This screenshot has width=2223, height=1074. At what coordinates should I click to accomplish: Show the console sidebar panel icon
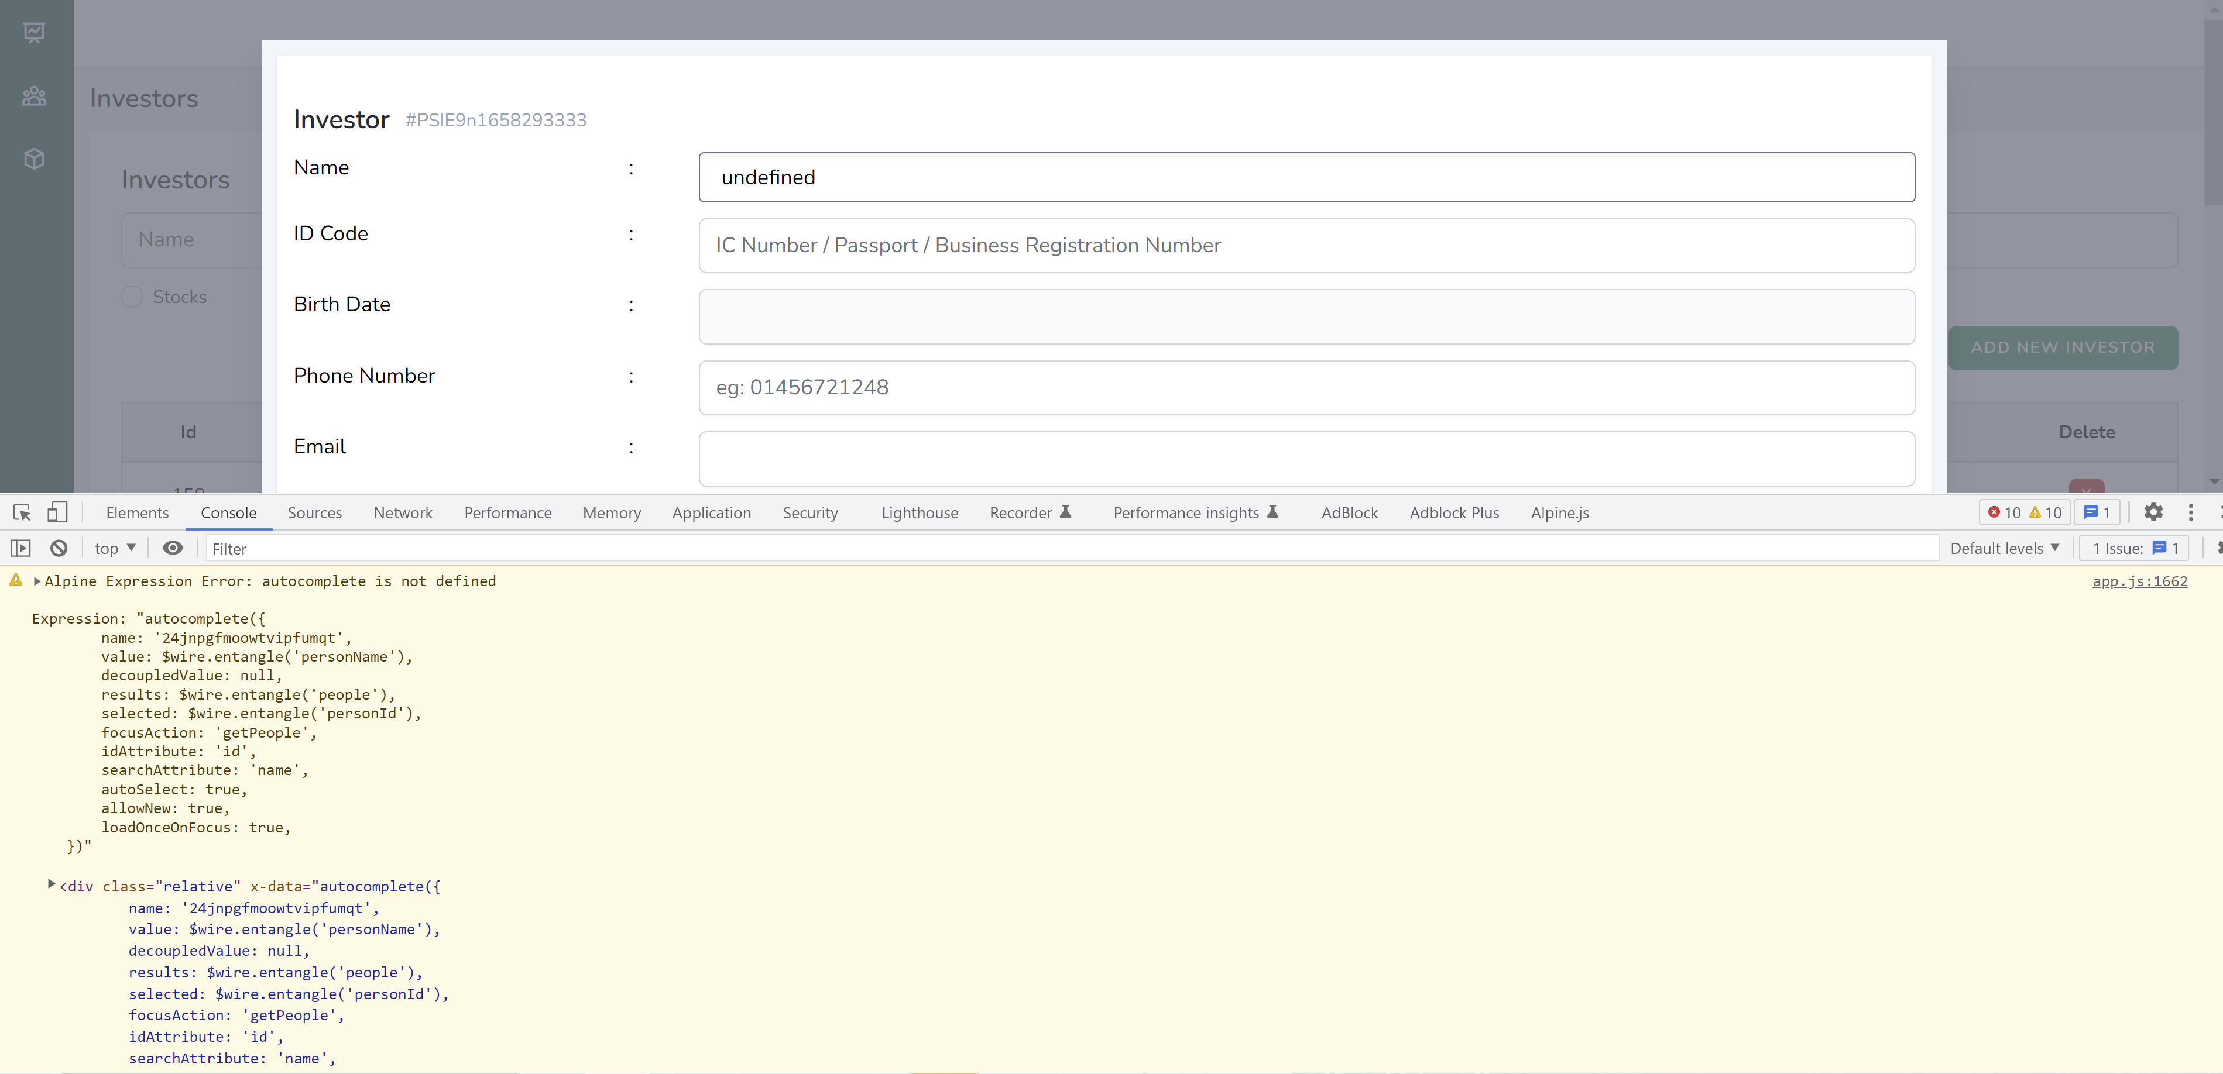tap(20, 548)
